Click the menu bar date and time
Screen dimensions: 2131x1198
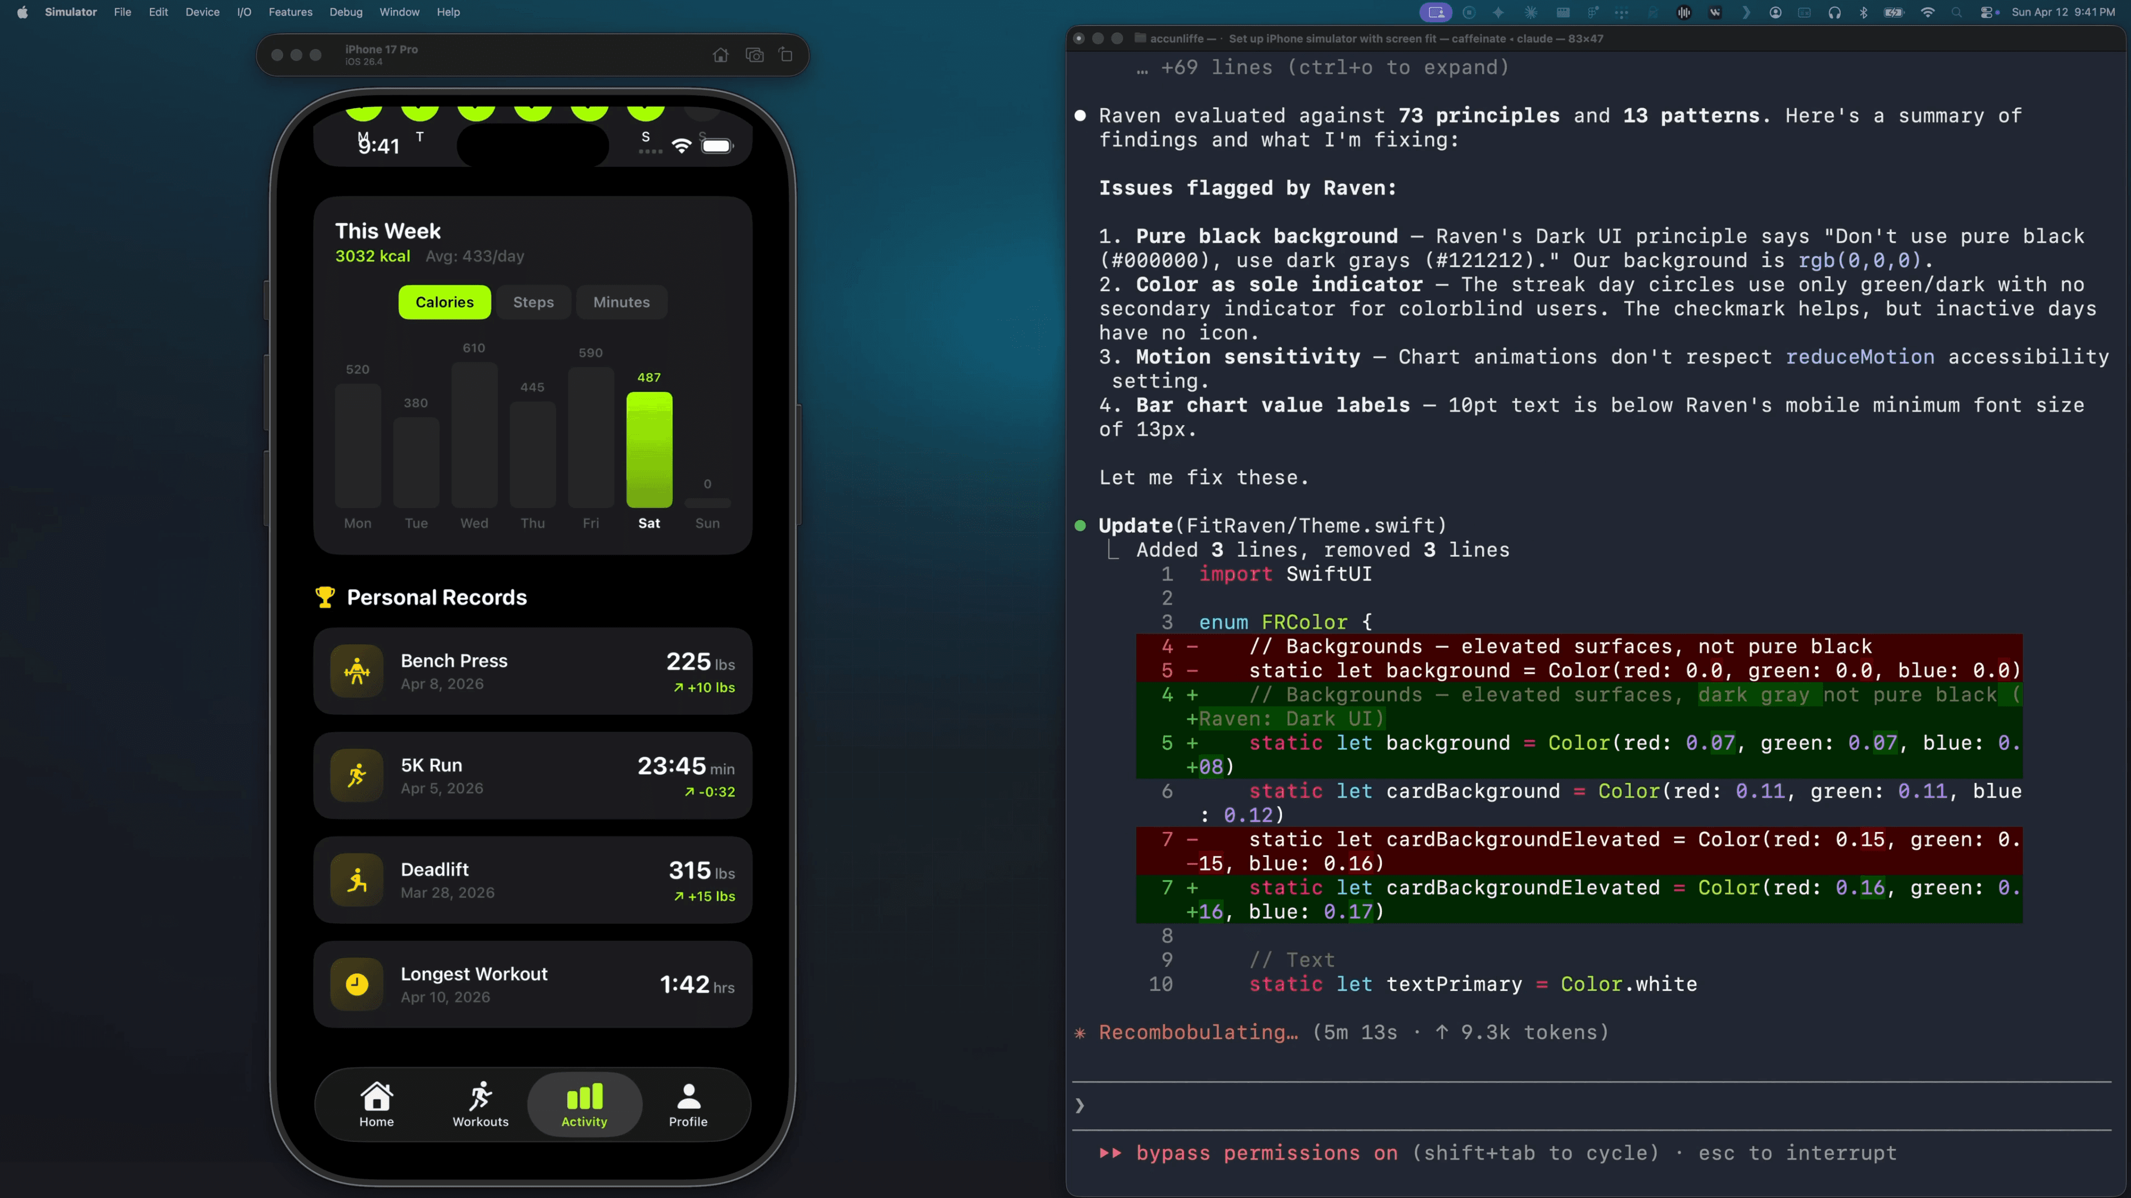pos(2063,12)
